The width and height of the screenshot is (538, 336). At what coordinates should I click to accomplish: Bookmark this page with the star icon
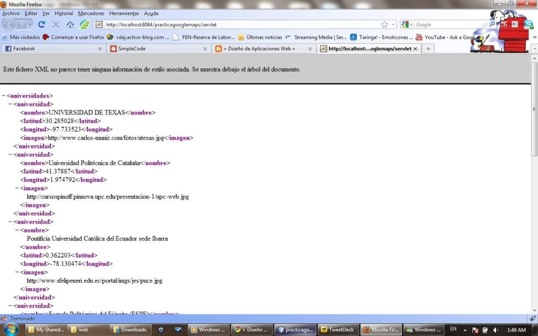pos(385,25)
